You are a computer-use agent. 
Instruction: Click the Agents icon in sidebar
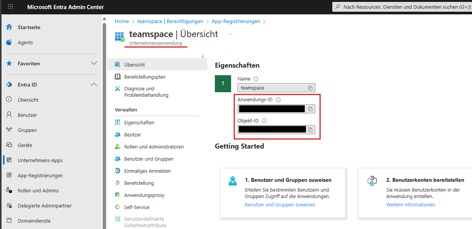[x=9, y=42]
